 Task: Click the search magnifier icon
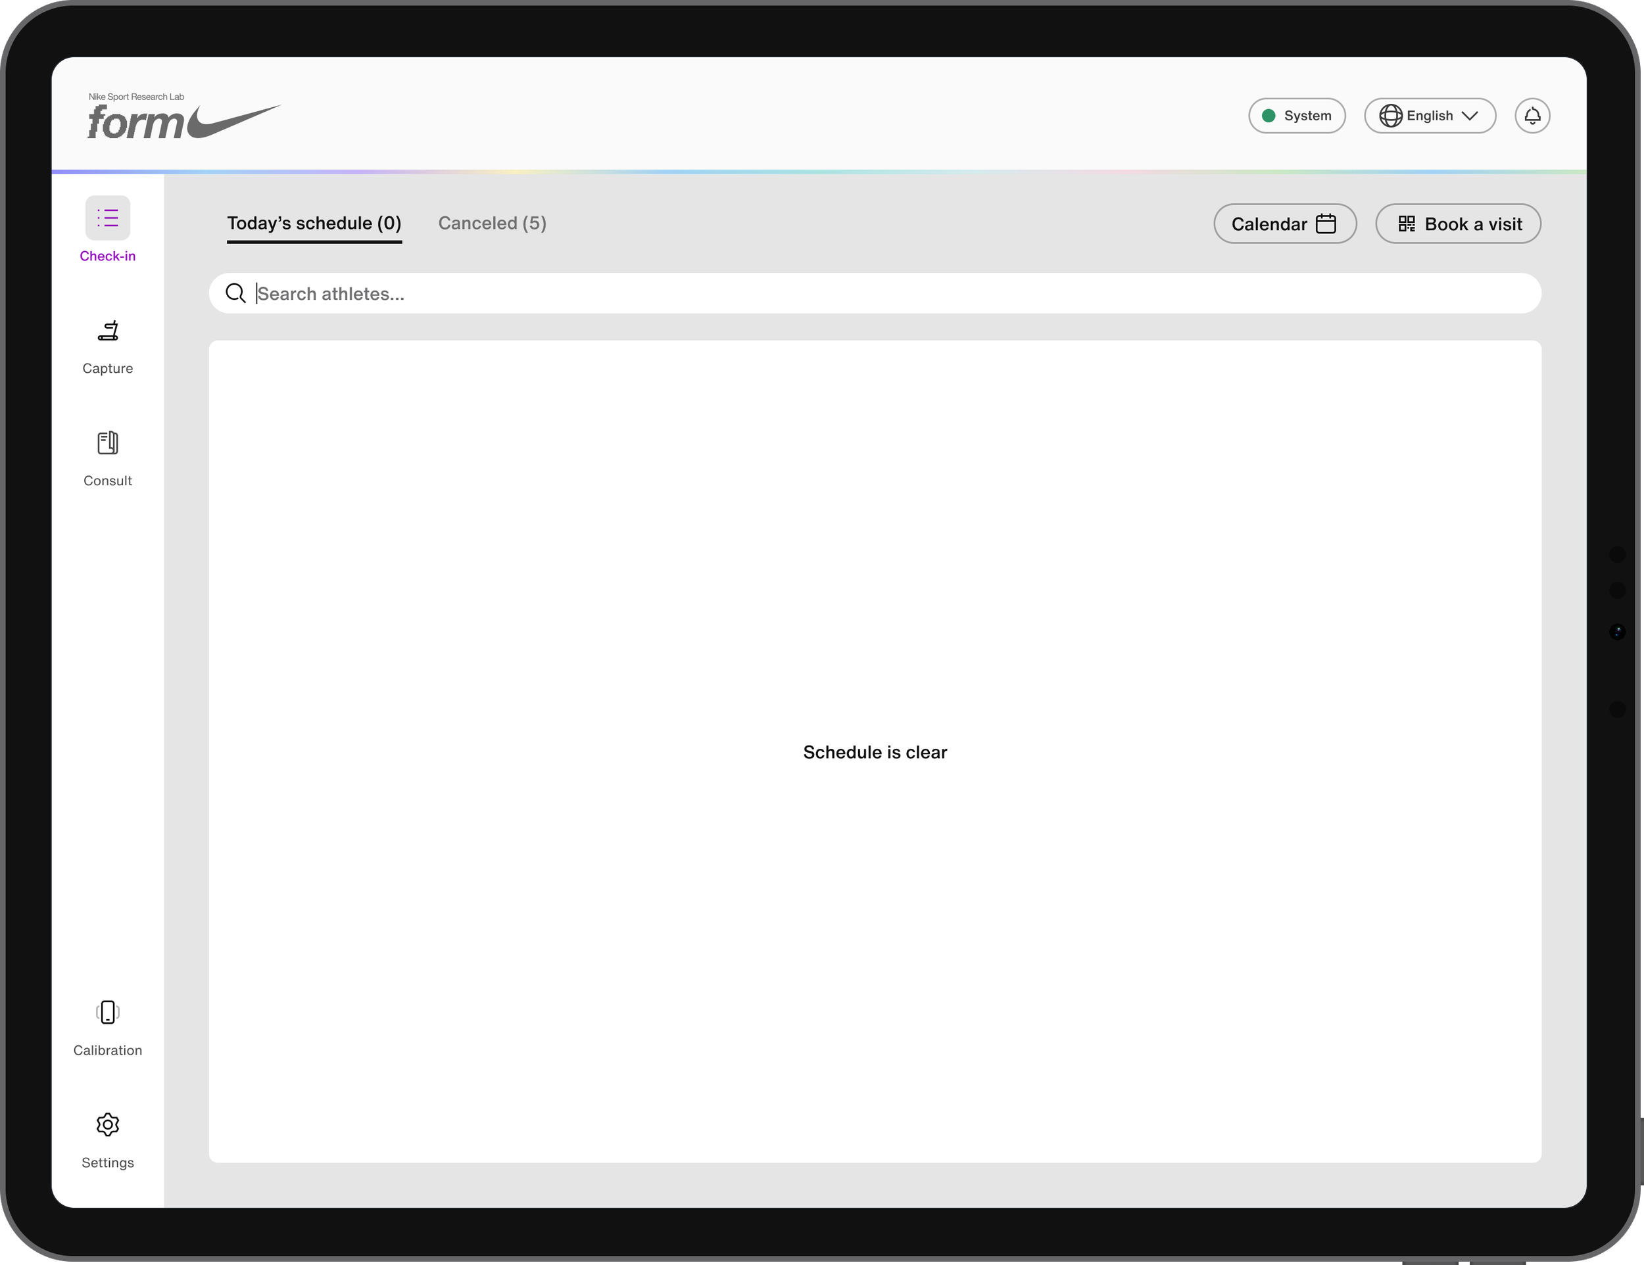235,293
